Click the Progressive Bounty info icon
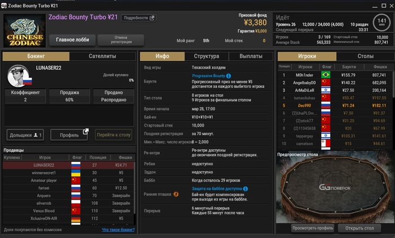 229,76
